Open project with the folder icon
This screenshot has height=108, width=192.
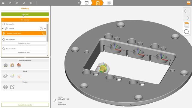17,3
